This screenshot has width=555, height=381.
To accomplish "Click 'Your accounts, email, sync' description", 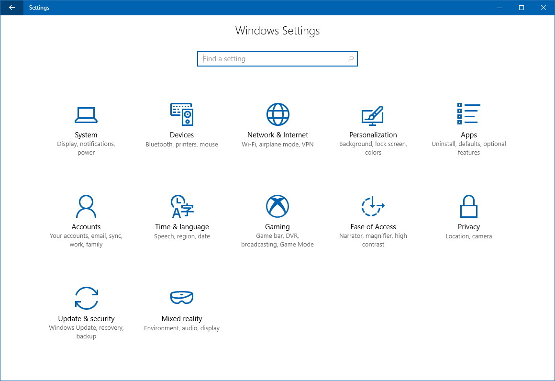I will pos(86,236).
